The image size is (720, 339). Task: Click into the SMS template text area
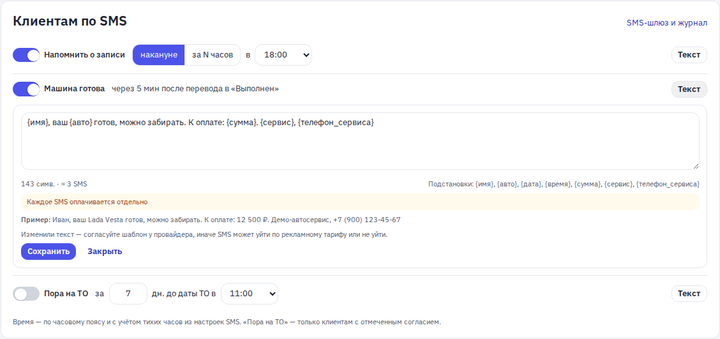click(360, 141)
